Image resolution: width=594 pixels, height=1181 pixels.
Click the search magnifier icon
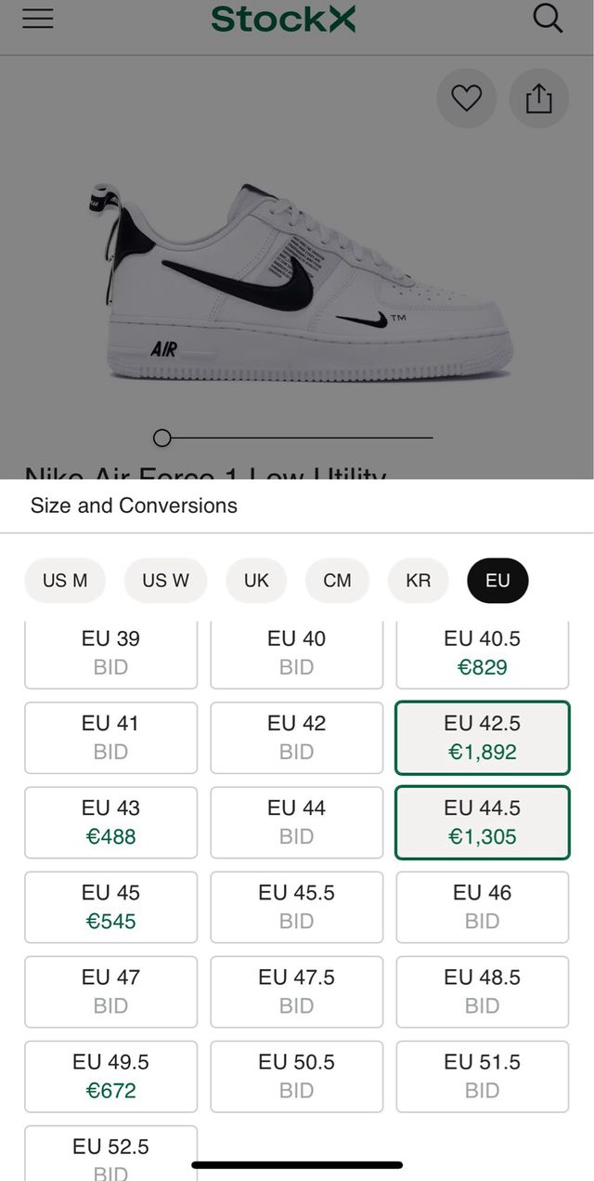tap(548, 19)
